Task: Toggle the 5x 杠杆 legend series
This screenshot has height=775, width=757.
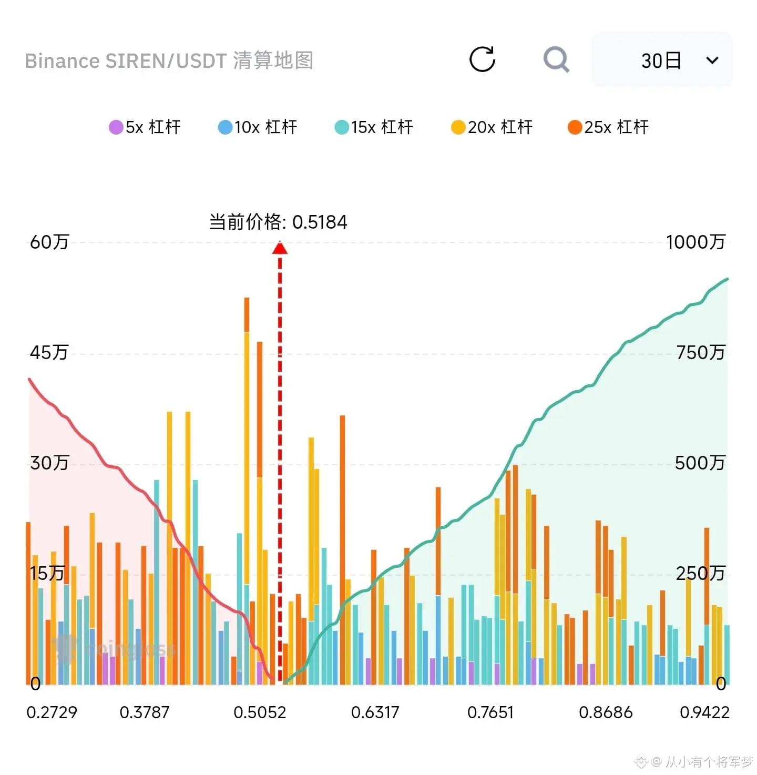Action: click(145, 127)
